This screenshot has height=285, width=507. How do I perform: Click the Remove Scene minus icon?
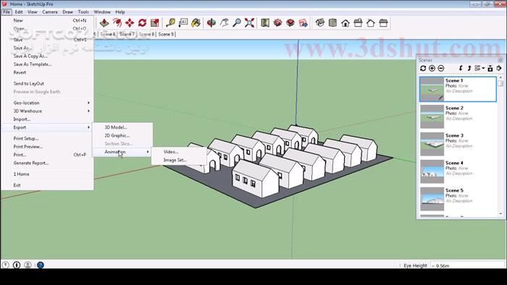coord(440,68)
